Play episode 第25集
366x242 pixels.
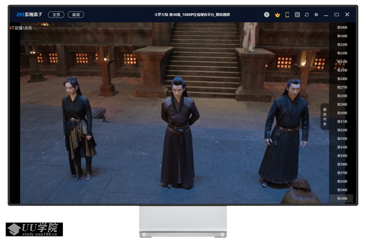point(342,70)
